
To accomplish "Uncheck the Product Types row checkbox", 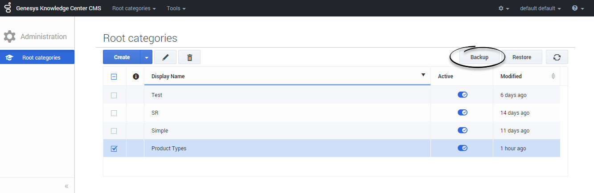I will pyautogui.click(x=114, y=149).
